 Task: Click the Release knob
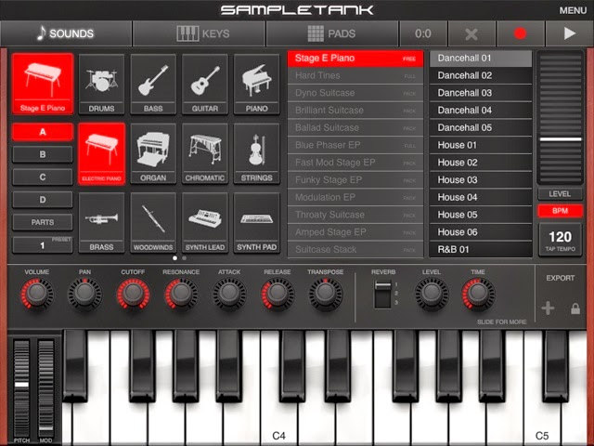278,294
